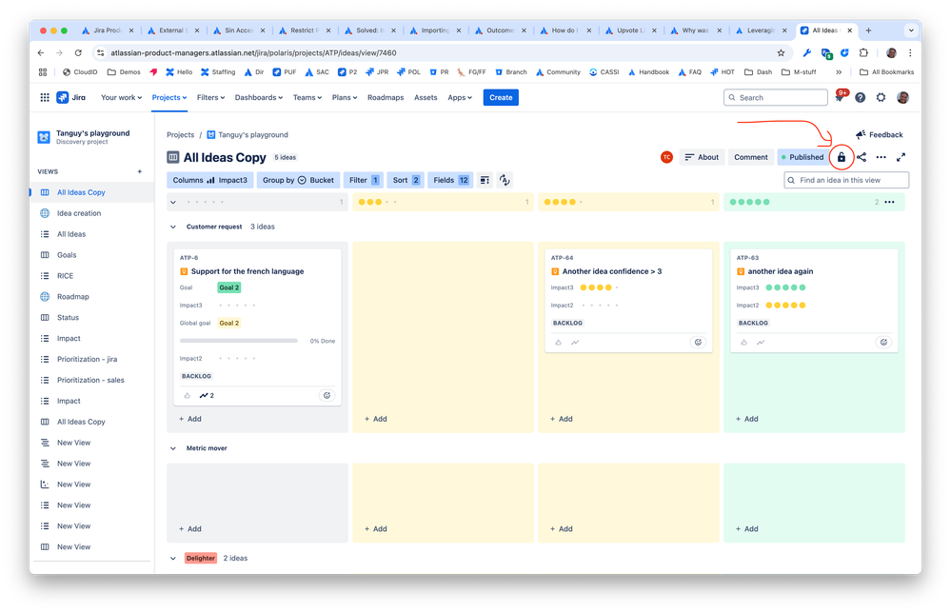
Task: Click the TC user avatar
Action: pos(666,157)
